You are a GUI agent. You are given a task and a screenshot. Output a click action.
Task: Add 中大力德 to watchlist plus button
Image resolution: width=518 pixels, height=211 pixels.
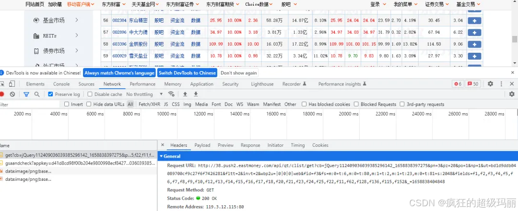pyautogui.click(x=474, y=33)
